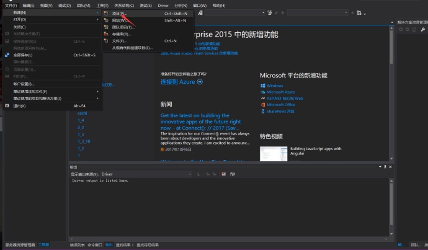Open the first toolbar combo box dropdown

tap(263, 12)
